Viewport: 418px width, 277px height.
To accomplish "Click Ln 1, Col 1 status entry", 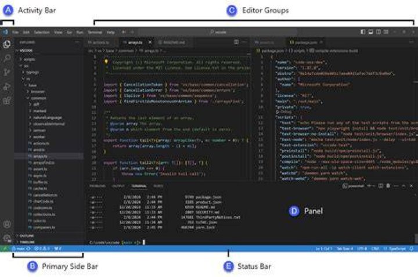I will coord(323,249).
